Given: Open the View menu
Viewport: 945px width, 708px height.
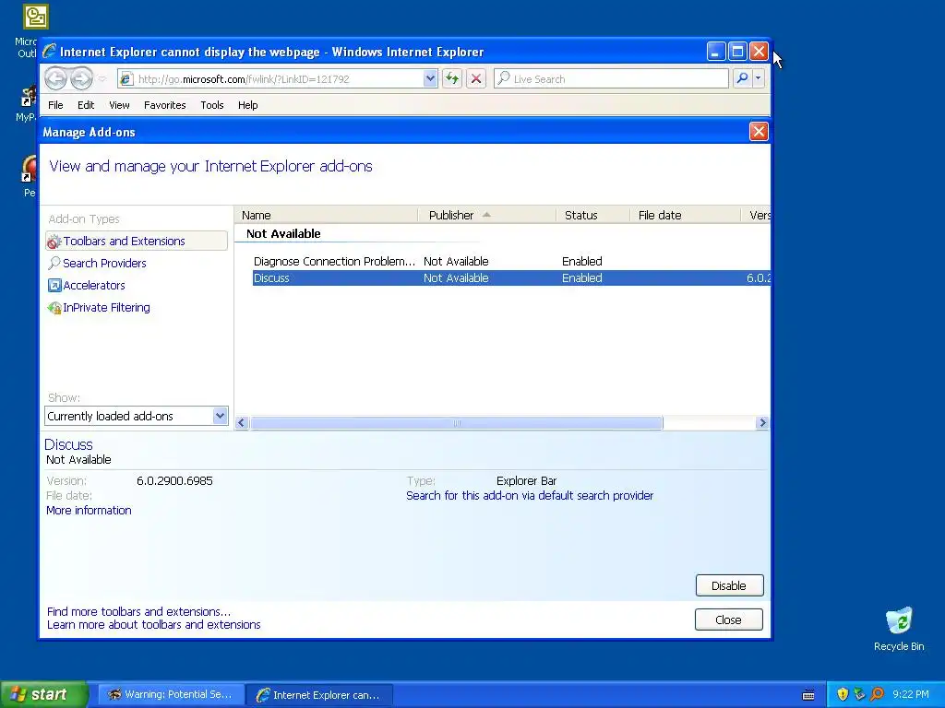Looking at the screenshot, I should pyautogui.click(x=119, y=105).
